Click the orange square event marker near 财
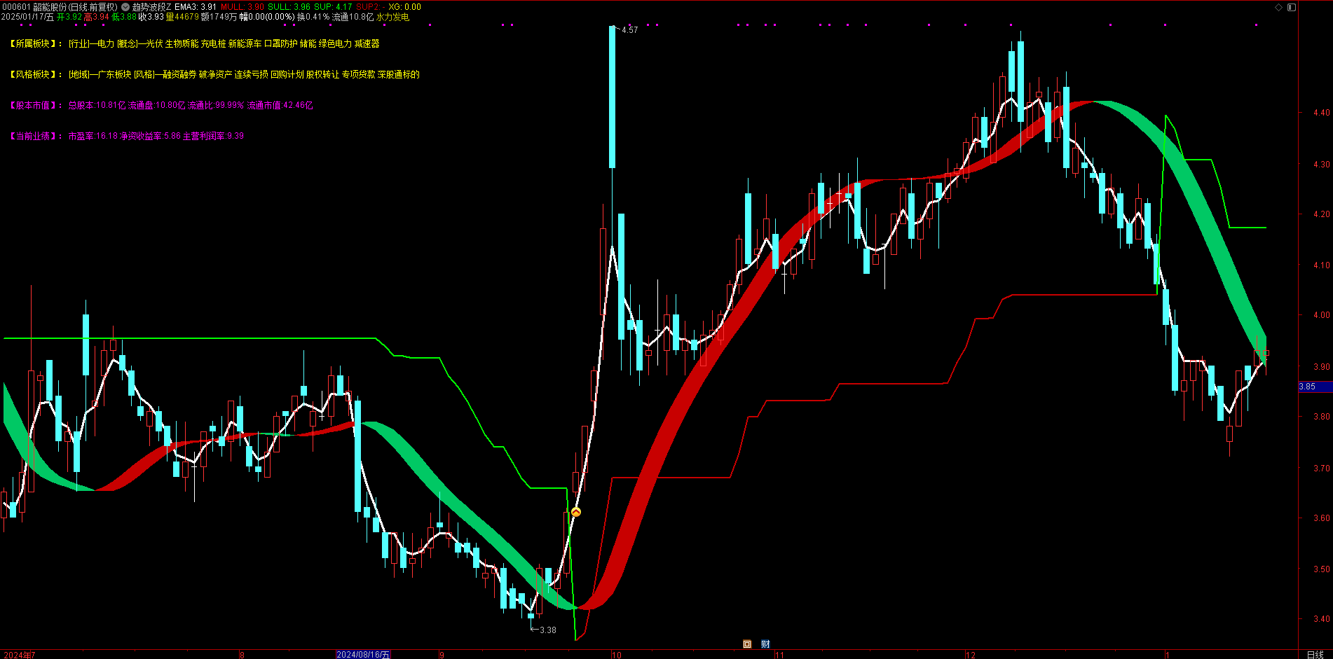 747,644
